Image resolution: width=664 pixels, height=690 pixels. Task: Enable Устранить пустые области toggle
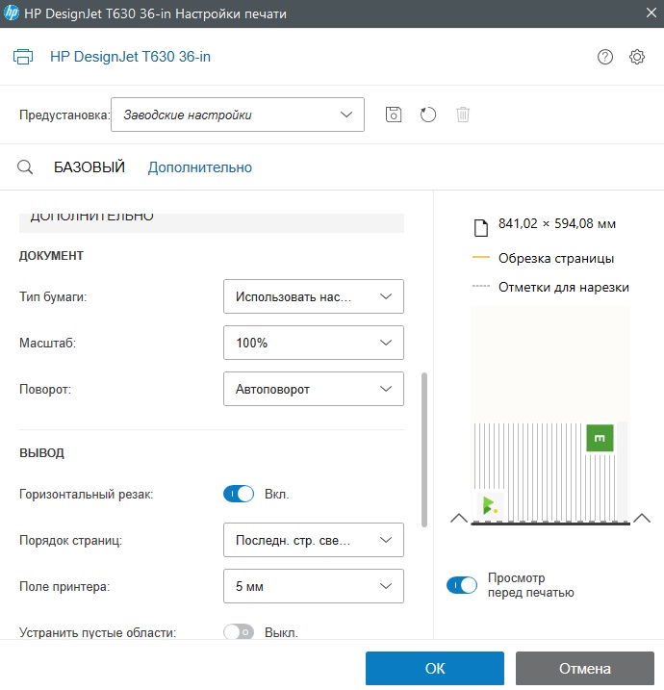tap(238, 632)
